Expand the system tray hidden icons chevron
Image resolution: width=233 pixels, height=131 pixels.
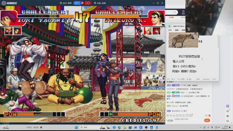pos(200,128)
